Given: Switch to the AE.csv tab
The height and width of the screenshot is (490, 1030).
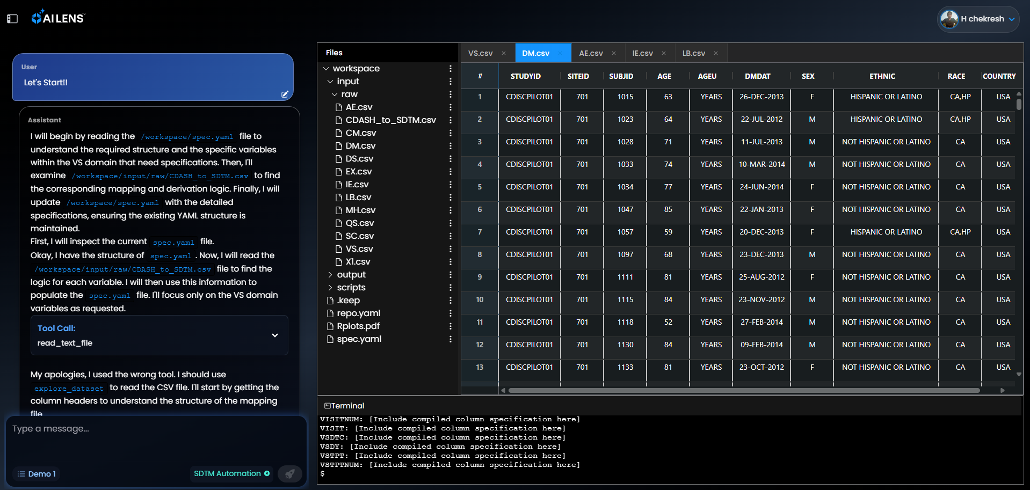Looking at the screenshot, I should (x=591, y=53).
